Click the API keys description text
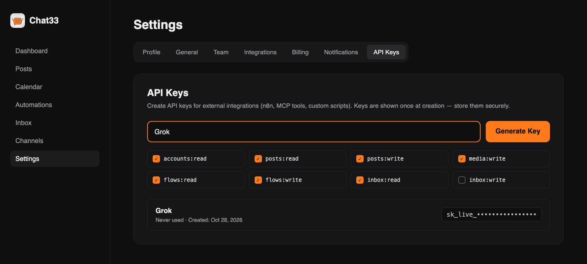The width and height of the screenshot is (587, 264). point(328,106)
